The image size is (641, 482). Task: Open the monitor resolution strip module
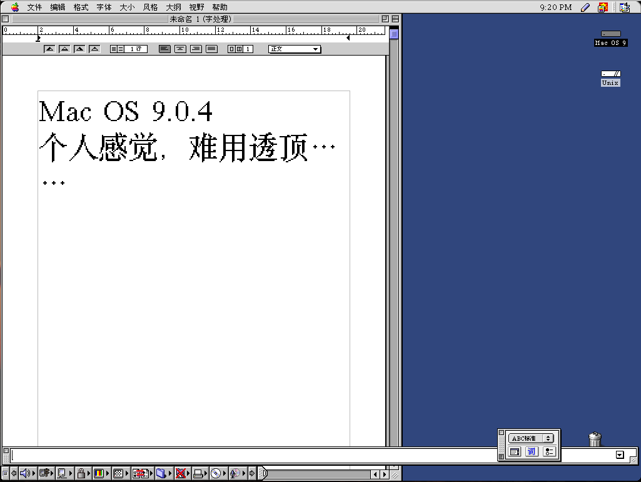coord(120,473)
